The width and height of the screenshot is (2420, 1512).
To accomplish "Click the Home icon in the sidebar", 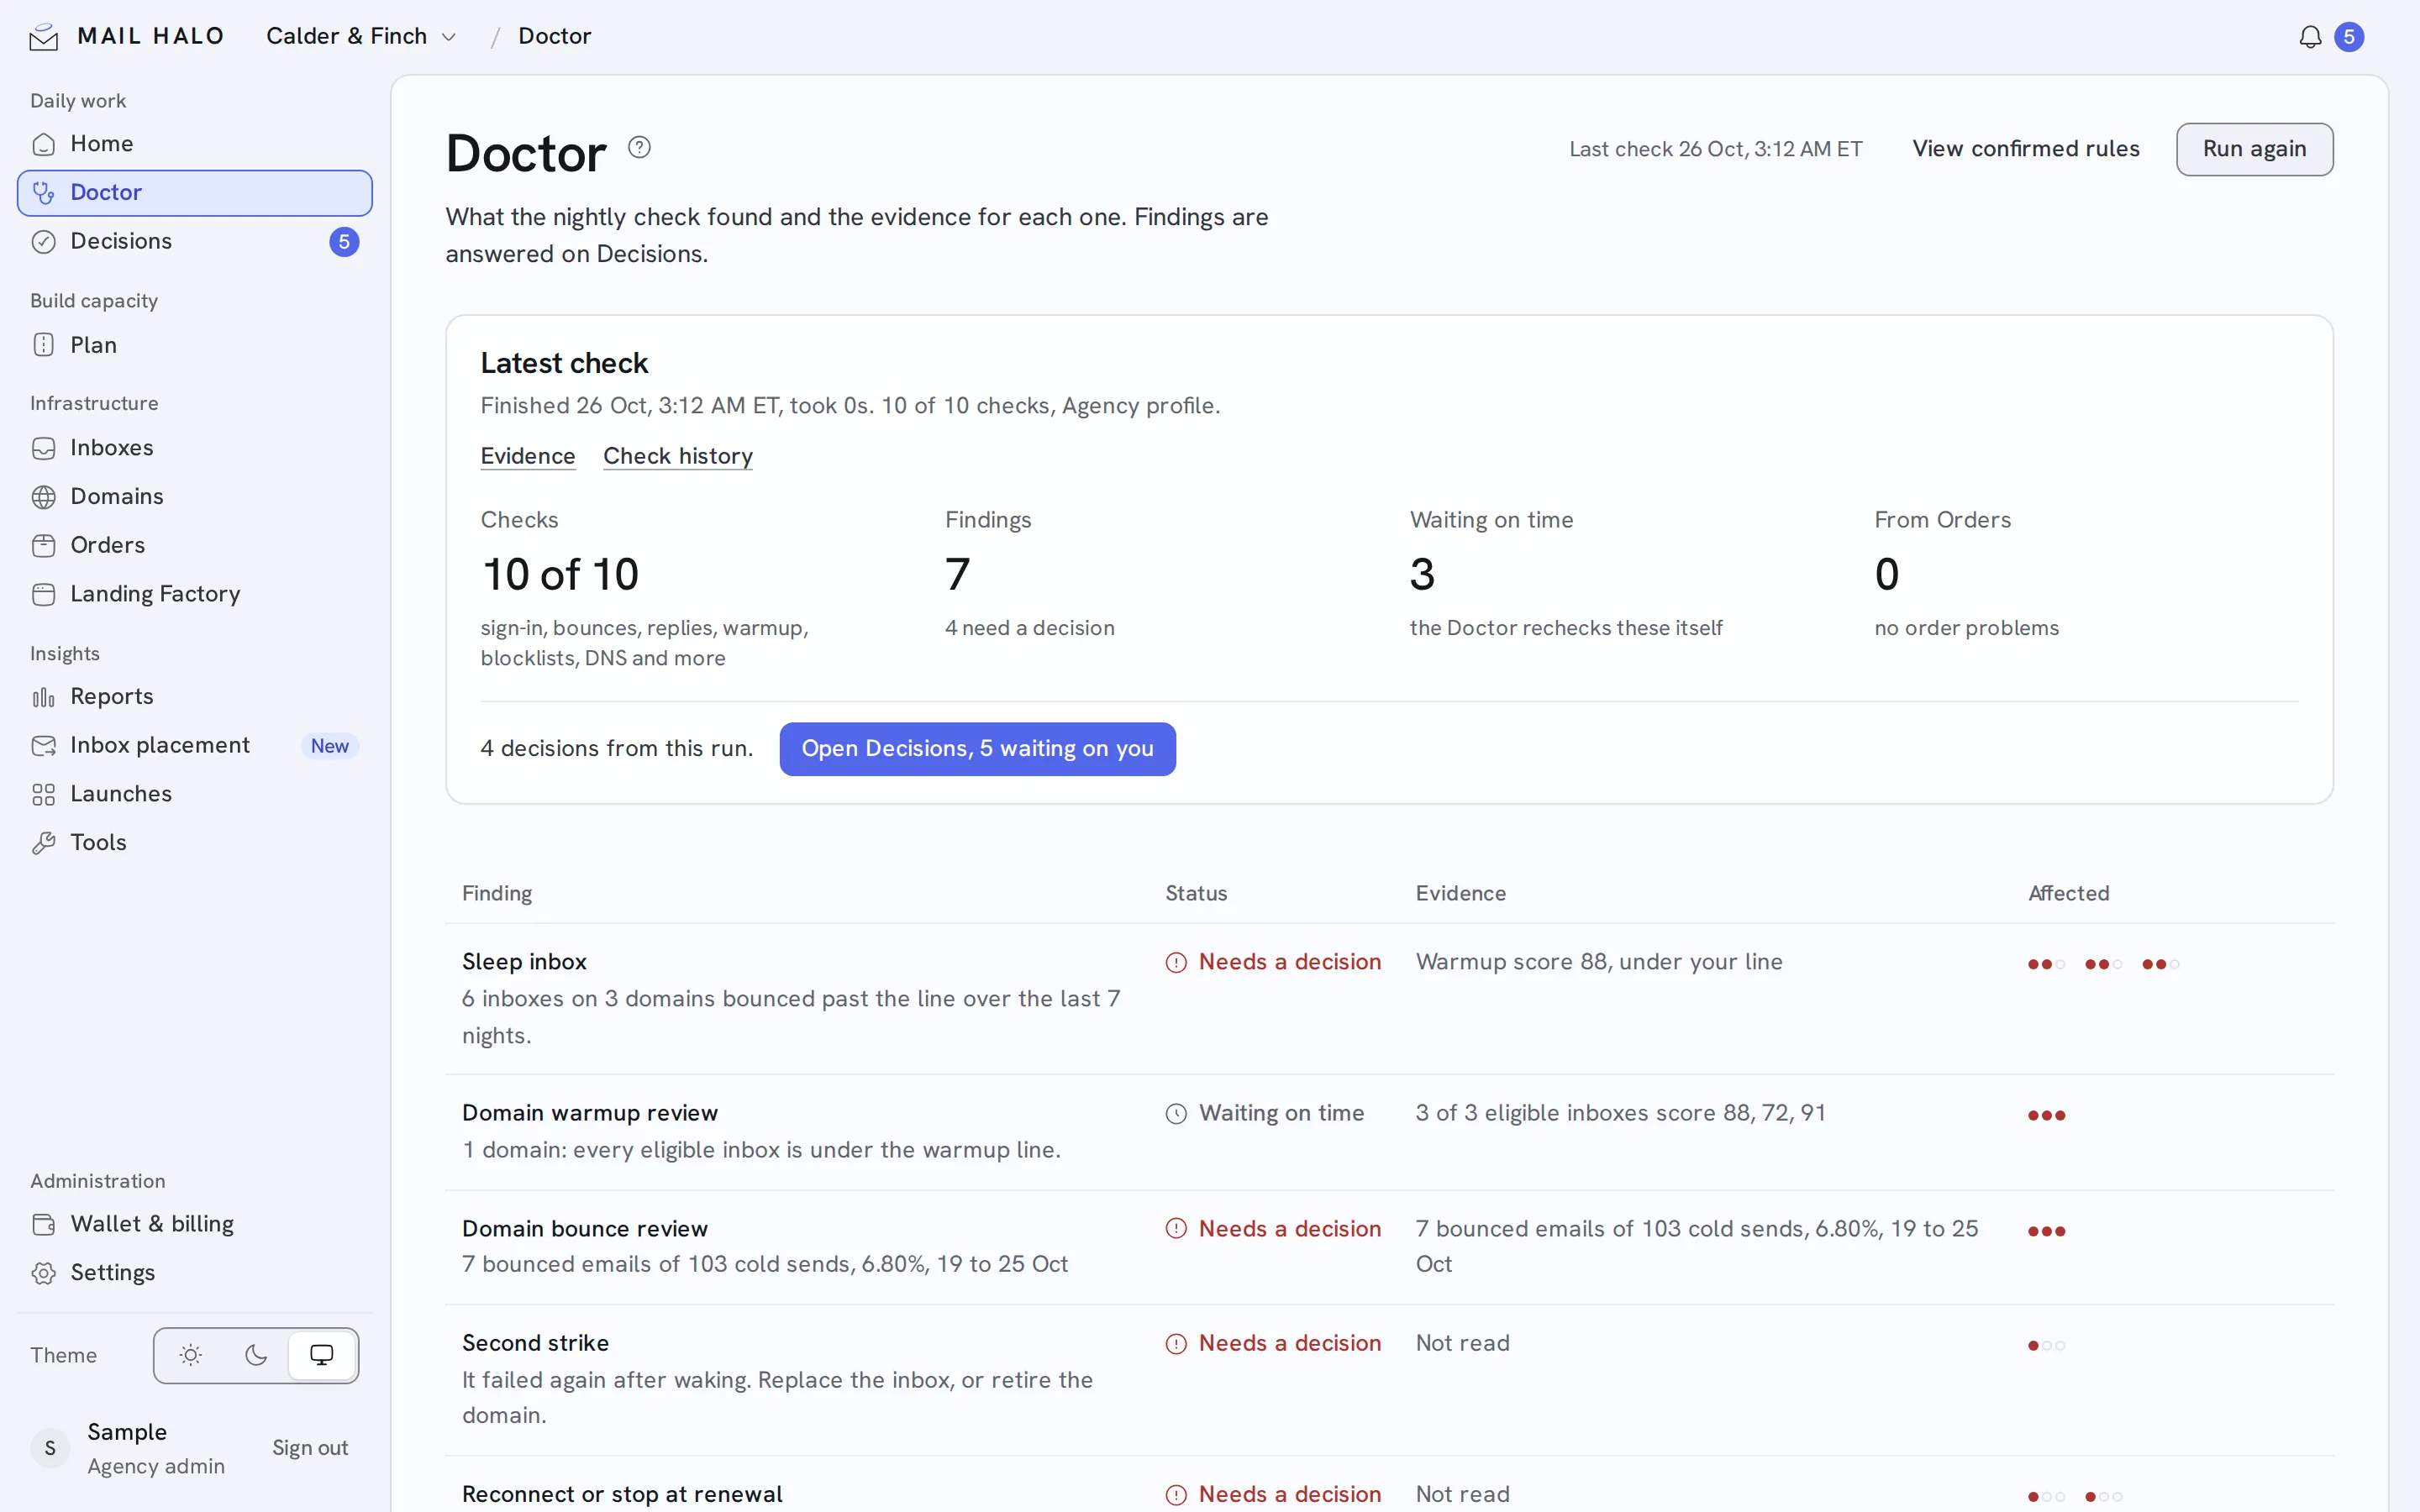I will tap(43, 144).
